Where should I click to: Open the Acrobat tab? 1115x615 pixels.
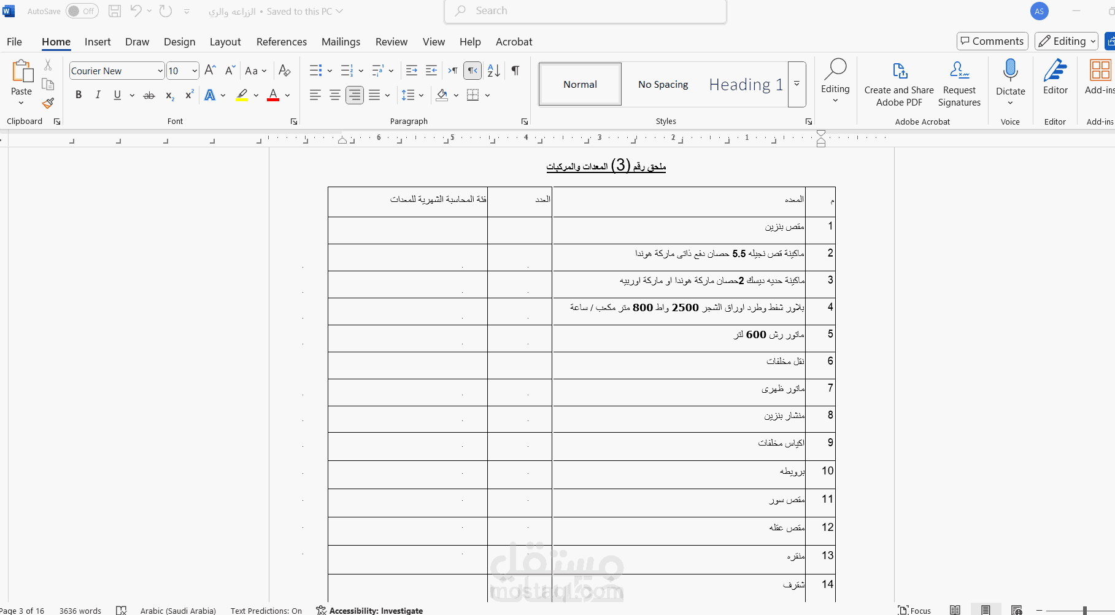514,42
